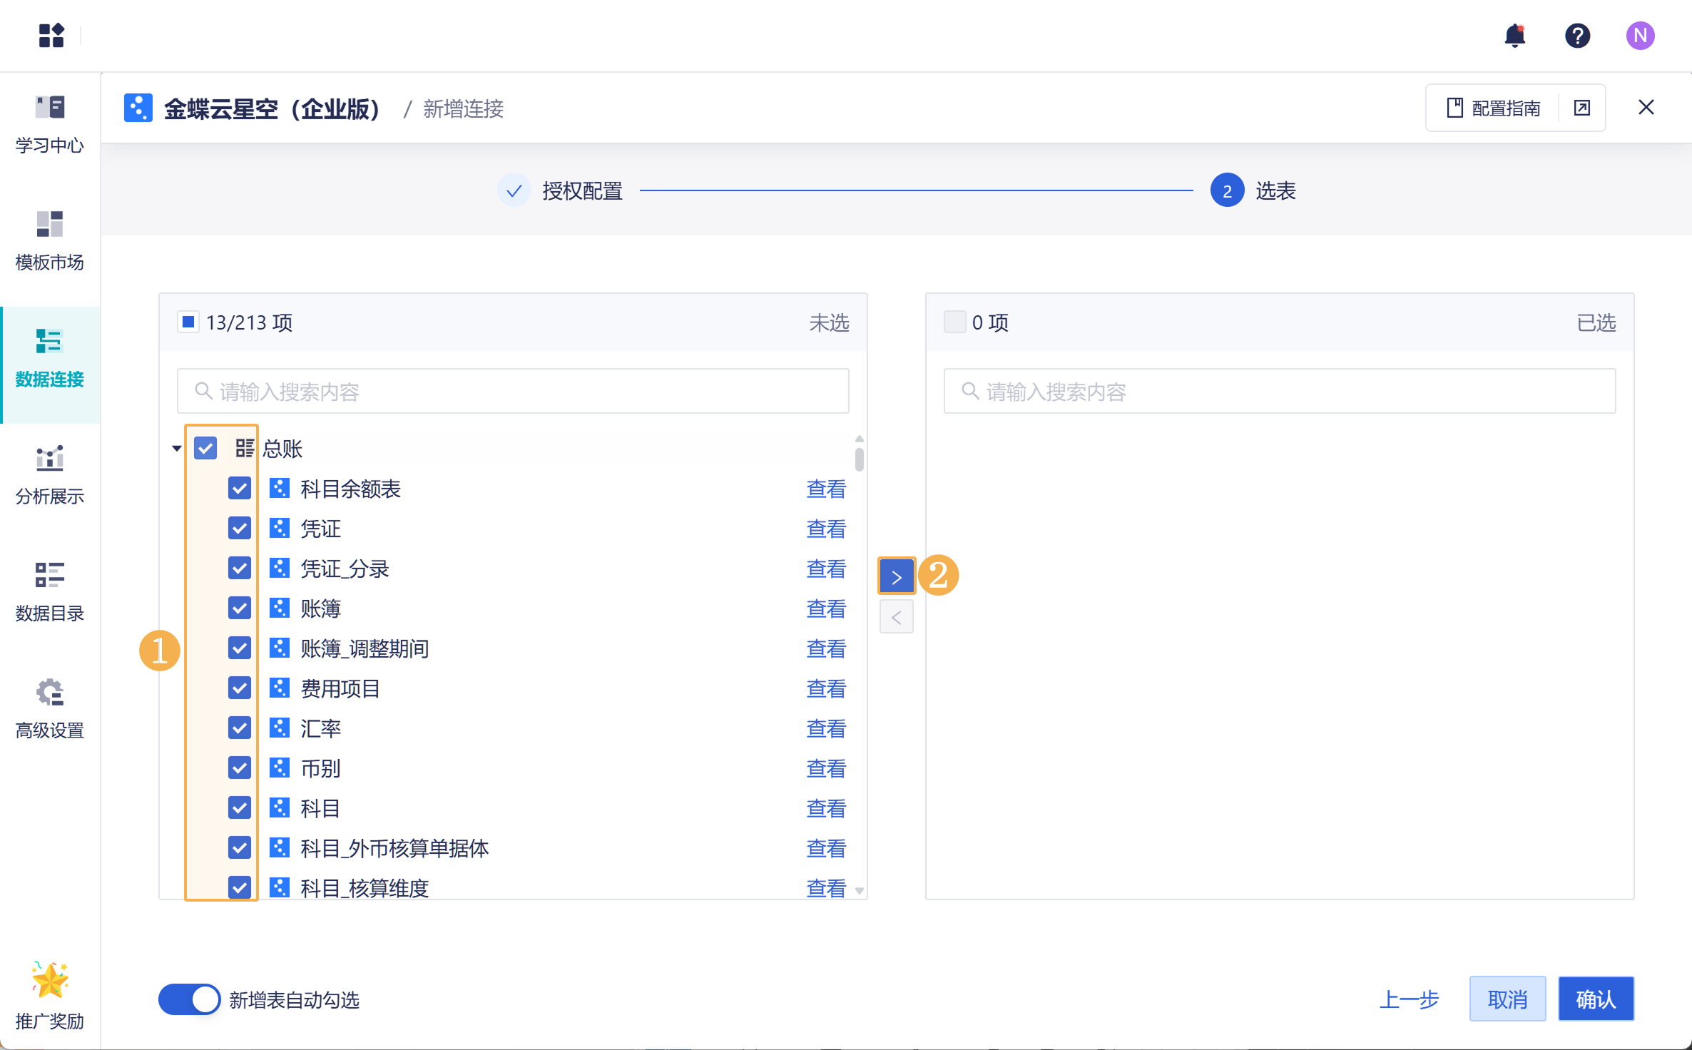Open 配置指南 in new window icon
This screenshot has height=1050, width=1692.
pyautogui.click(x=1581, y=108)
